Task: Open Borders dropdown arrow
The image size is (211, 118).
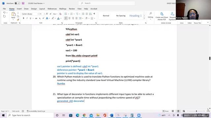Action: 95,18
